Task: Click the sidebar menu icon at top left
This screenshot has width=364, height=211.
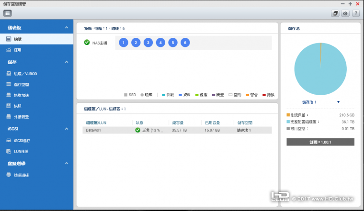Action: coord(7,13)
